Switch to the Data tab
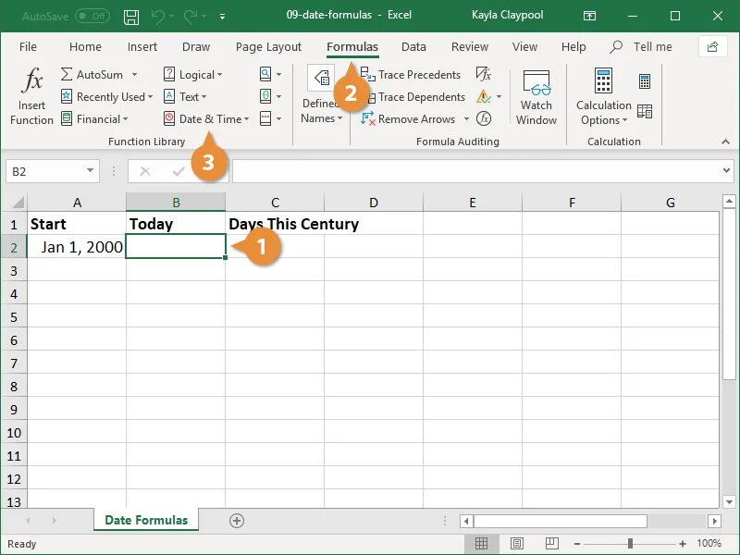 pyautogui.click(x=413, y=47)
